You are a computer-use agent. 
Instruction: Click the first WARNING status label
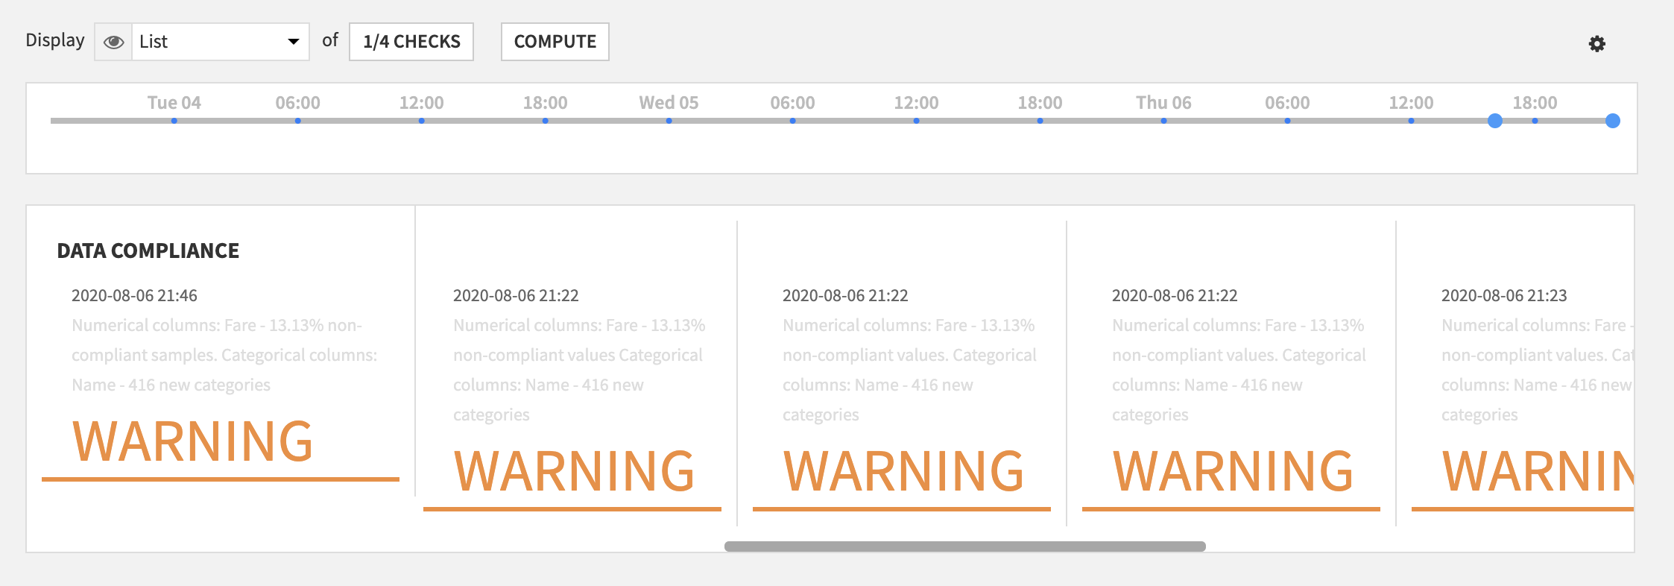[192, 441]
